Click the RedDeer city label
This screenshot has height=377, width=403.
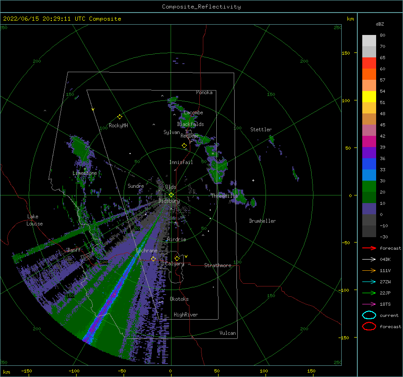point(190,136)
